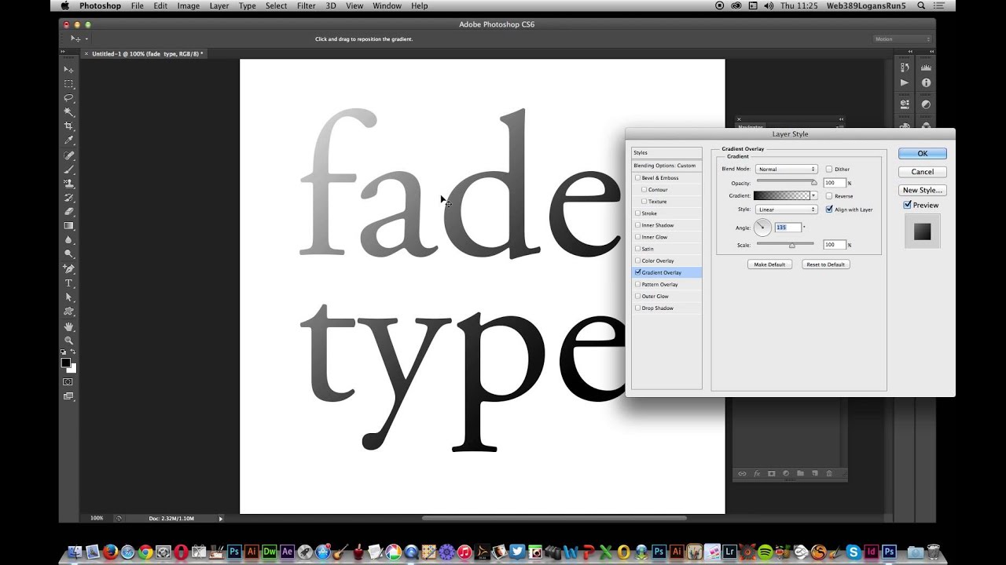
Task: Select the Eyedropper tool
Action: click(x=68, y=140)
